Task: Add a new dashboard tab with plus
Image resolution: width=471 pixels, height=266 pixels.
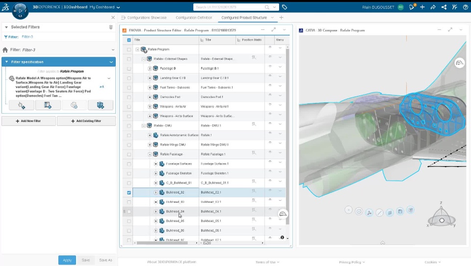Action: [x=281, y=18]
